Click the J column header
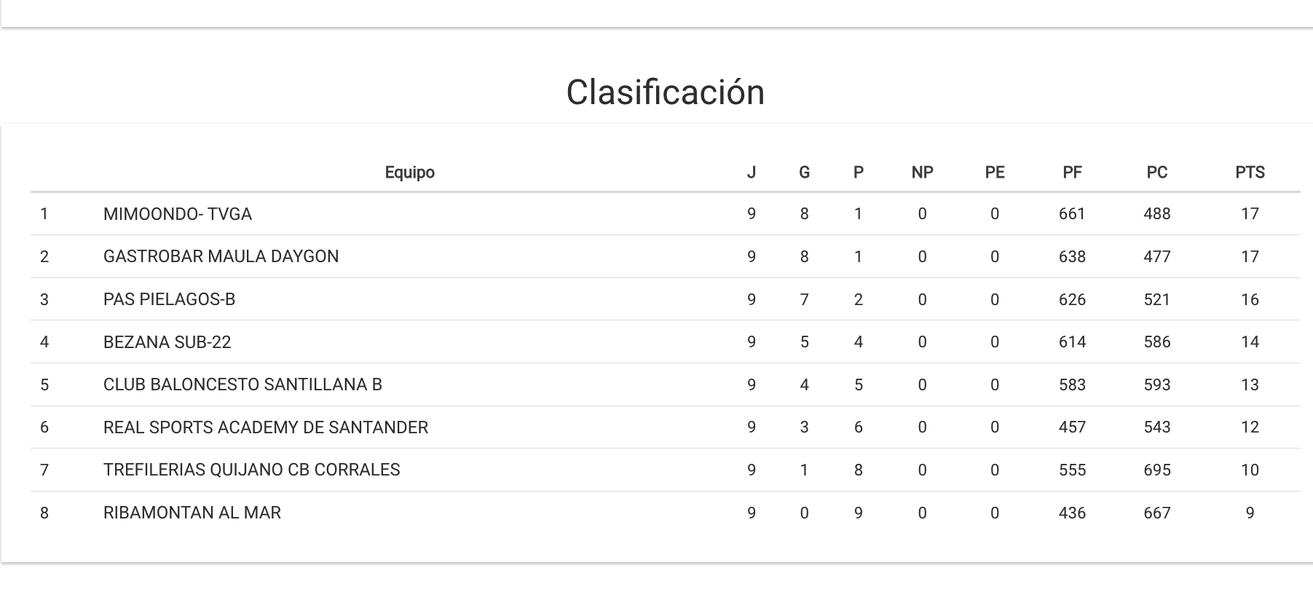The width and height of the screenshot is (1313, 592). (751, 173)
